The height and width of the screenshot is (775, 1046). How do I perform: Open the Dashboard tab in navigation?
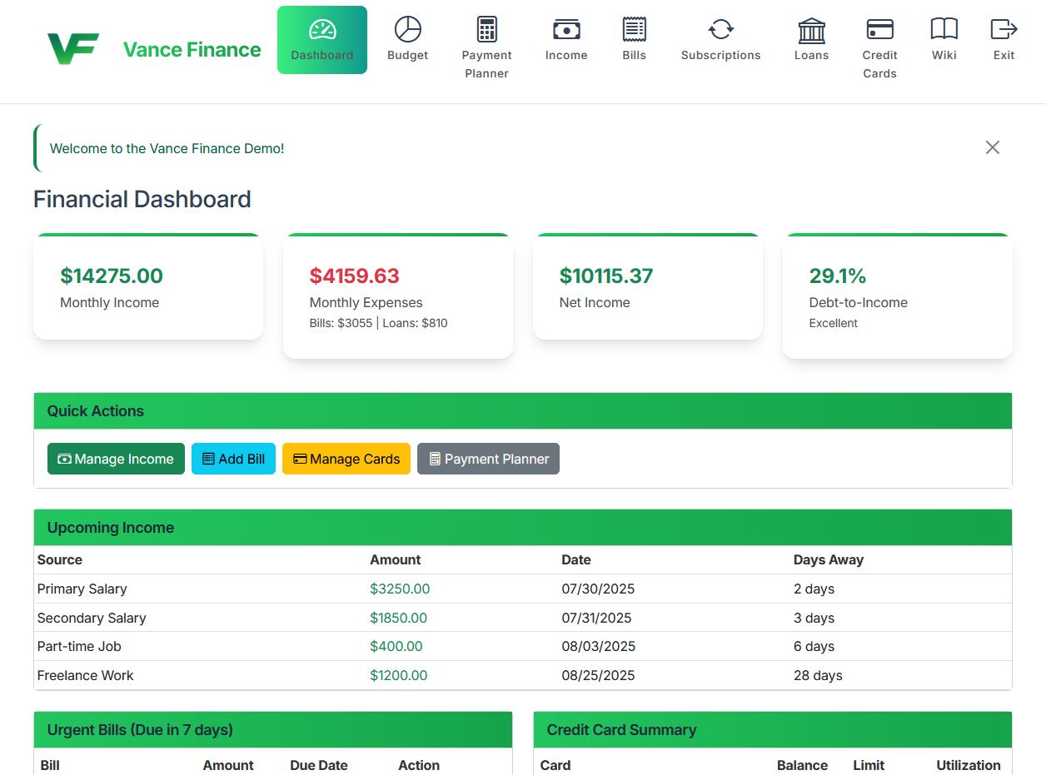pyautogui.click(x=322, y=40)
